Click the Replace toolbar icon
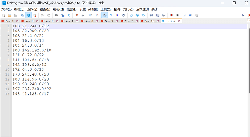This screenshot has height=137, width=250. point(62,15)
